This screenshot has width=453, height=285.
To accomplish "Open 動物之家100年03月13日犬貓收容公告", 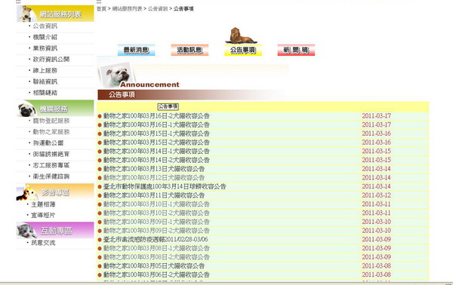I will click(x=154, y=169).
